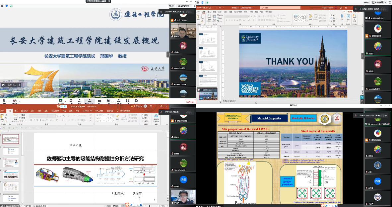Viewport: 392px width, 207px height.
Task: Click the Share Screen icon in meeting toolbar
Action: [61, 101]
